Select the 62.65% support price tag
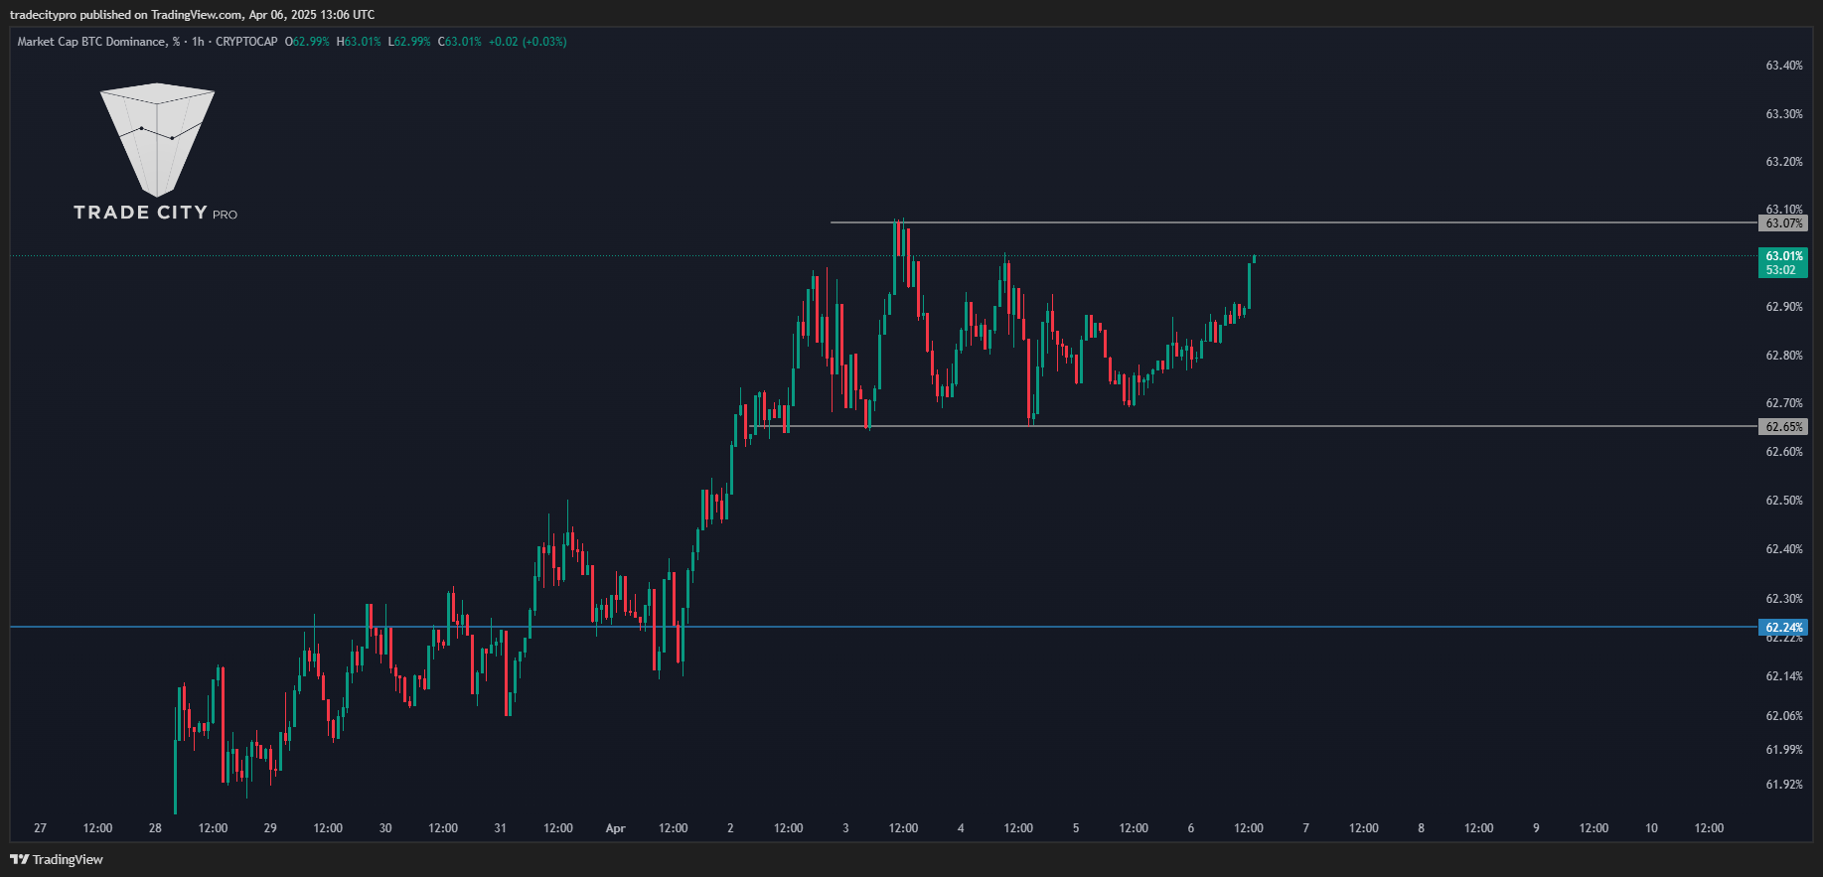Image resolution: width=1823 pixels, height=877 pixels. 1784,427
